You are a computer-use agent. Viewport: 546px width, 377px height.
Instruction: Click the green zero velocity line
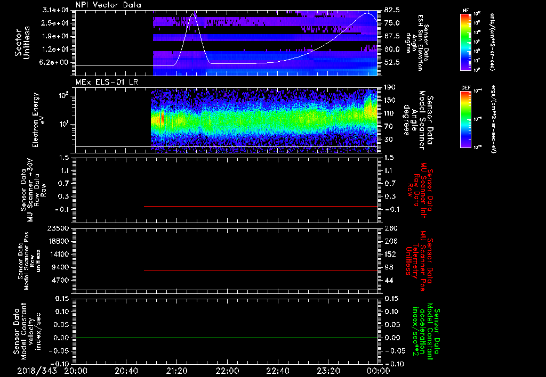[227, 338]
